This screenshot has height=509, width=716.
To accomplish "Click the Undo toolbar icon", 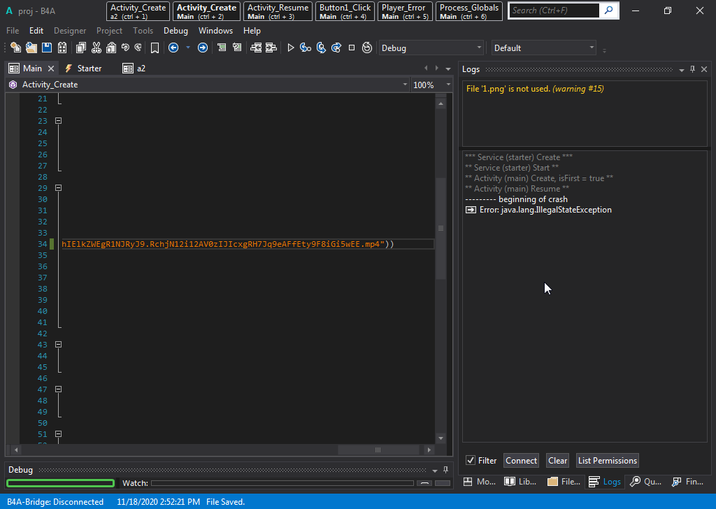I will [x=125, y=48].
